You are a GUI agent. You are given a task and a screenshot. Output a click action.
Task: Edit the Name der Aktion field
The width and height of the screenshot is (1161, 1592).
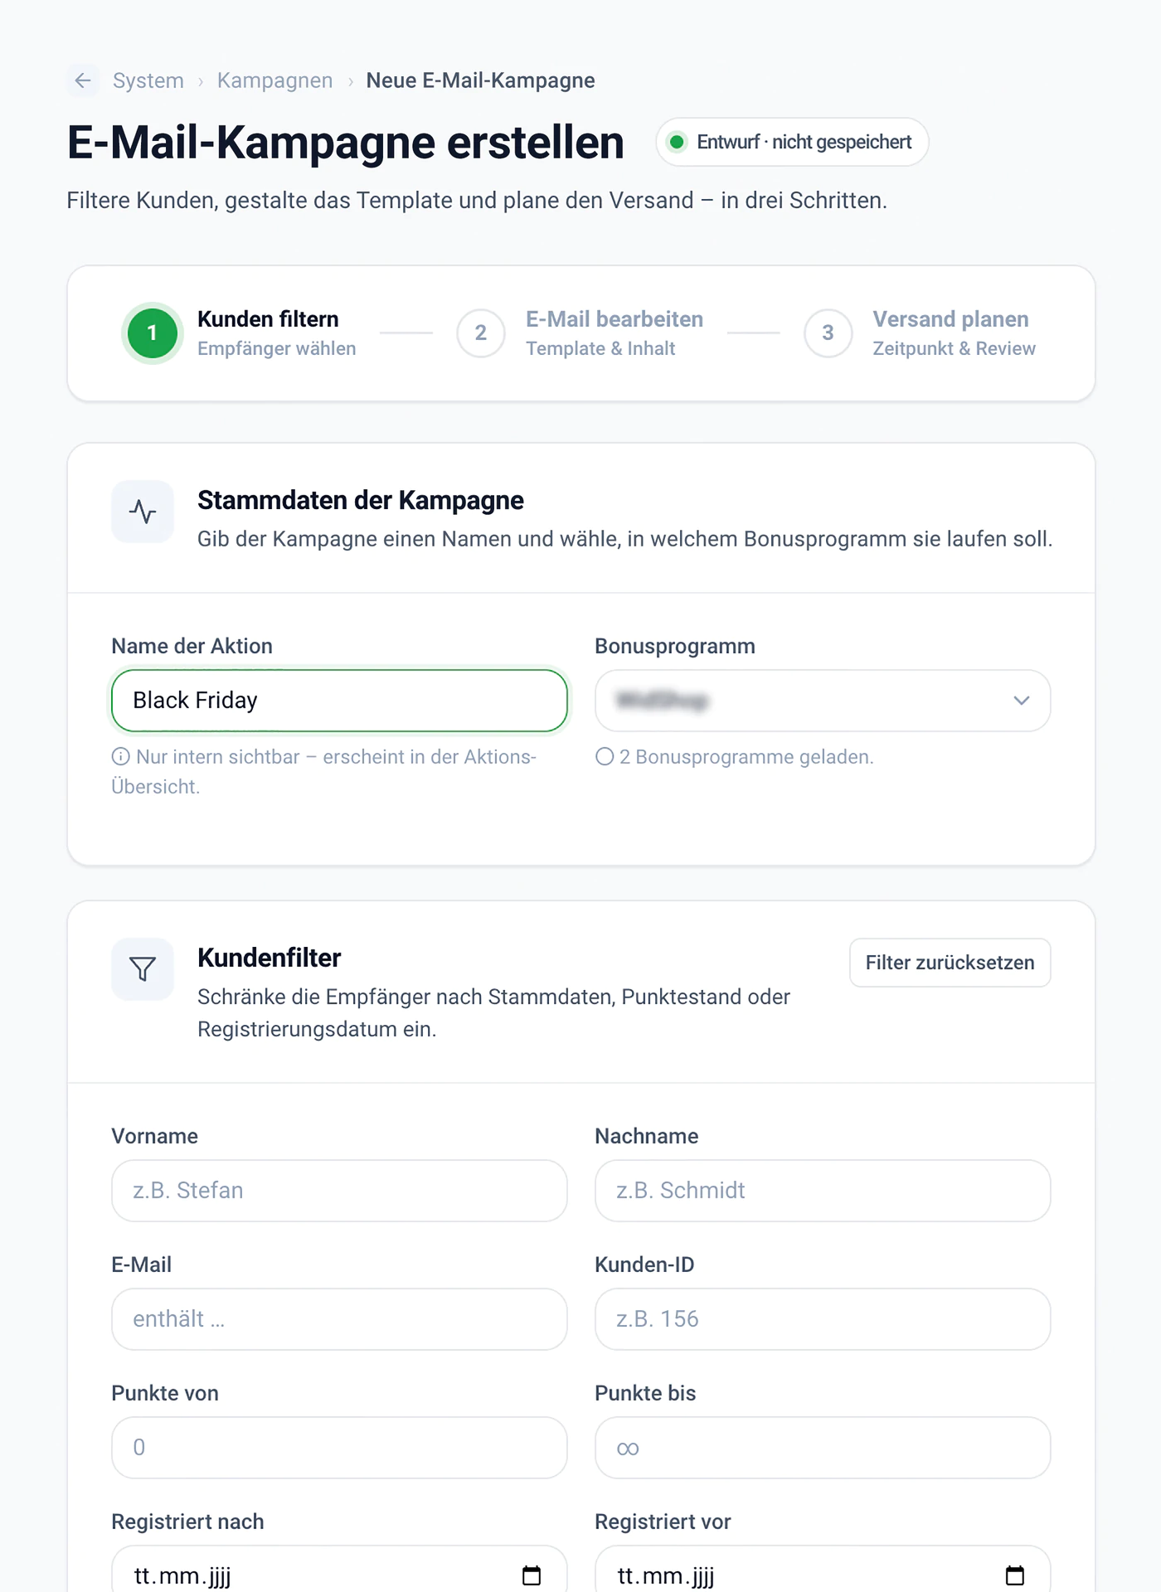339,701
